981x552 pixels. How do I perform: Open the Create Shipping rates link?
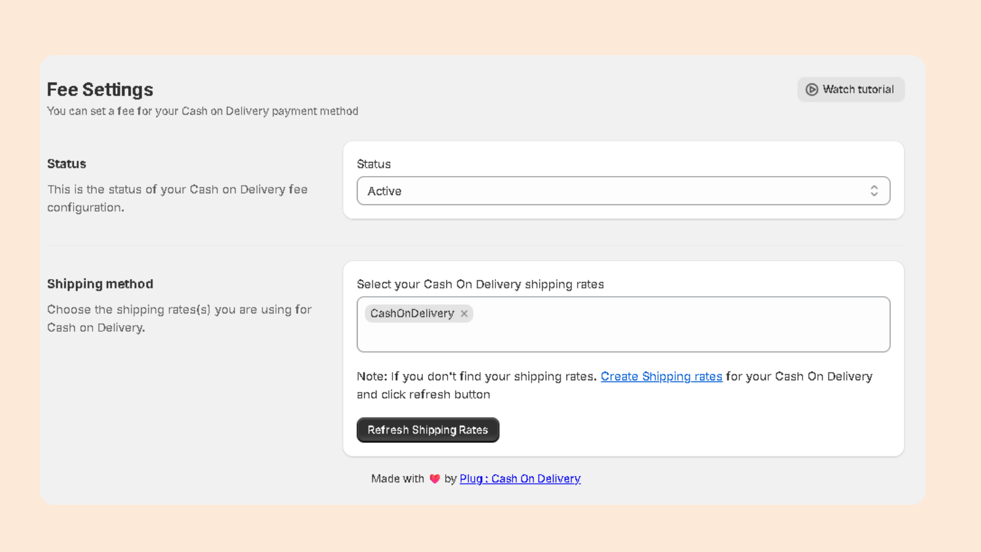pyautogui.click(x=662, y=377)
